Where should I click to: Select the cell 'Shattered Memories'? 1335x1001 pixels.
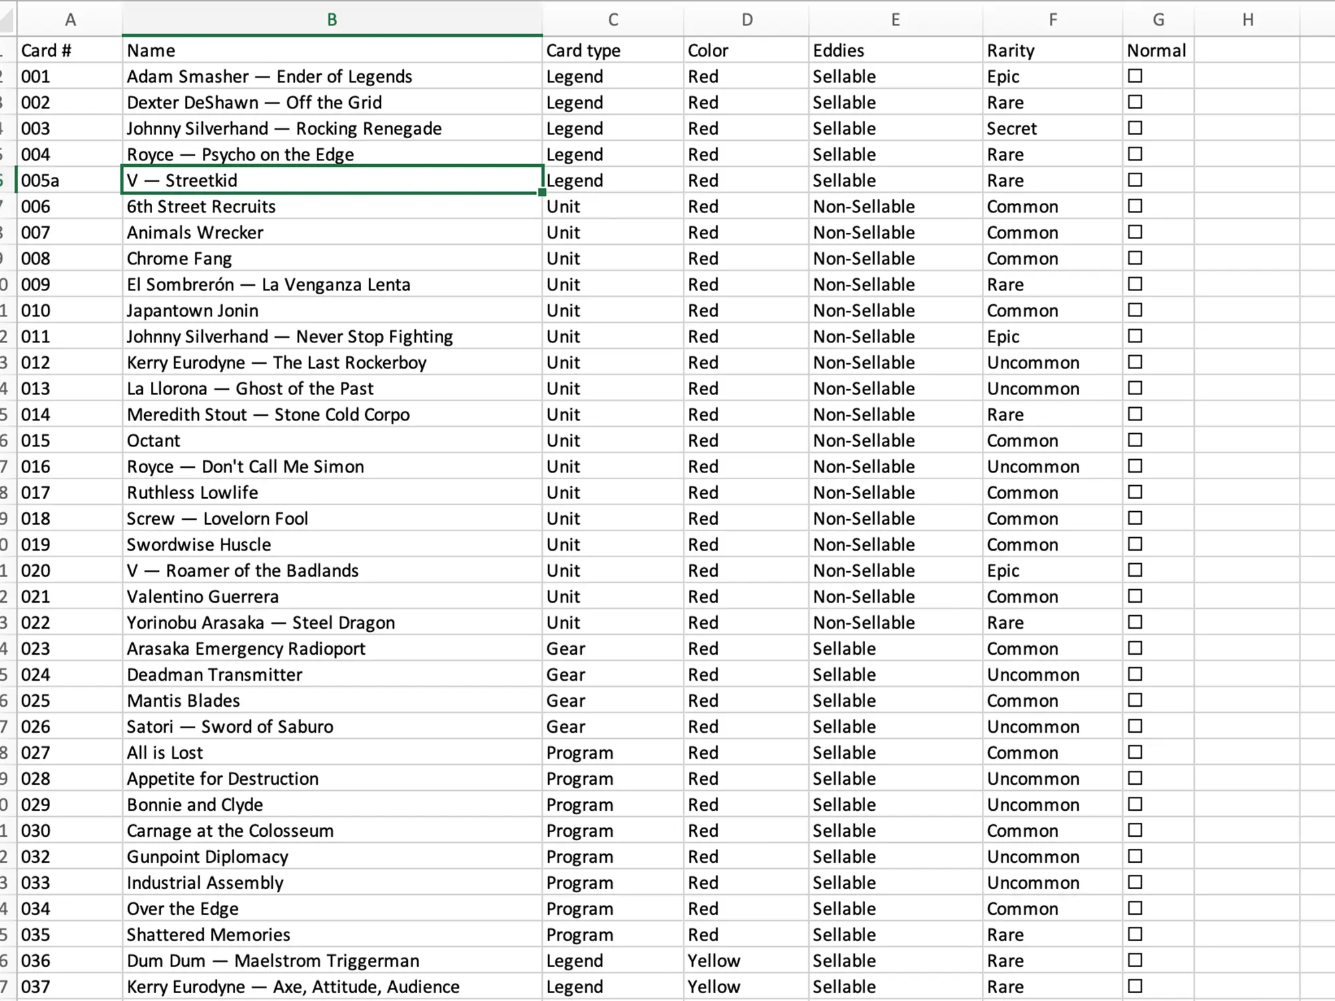(x=332, y=935)
